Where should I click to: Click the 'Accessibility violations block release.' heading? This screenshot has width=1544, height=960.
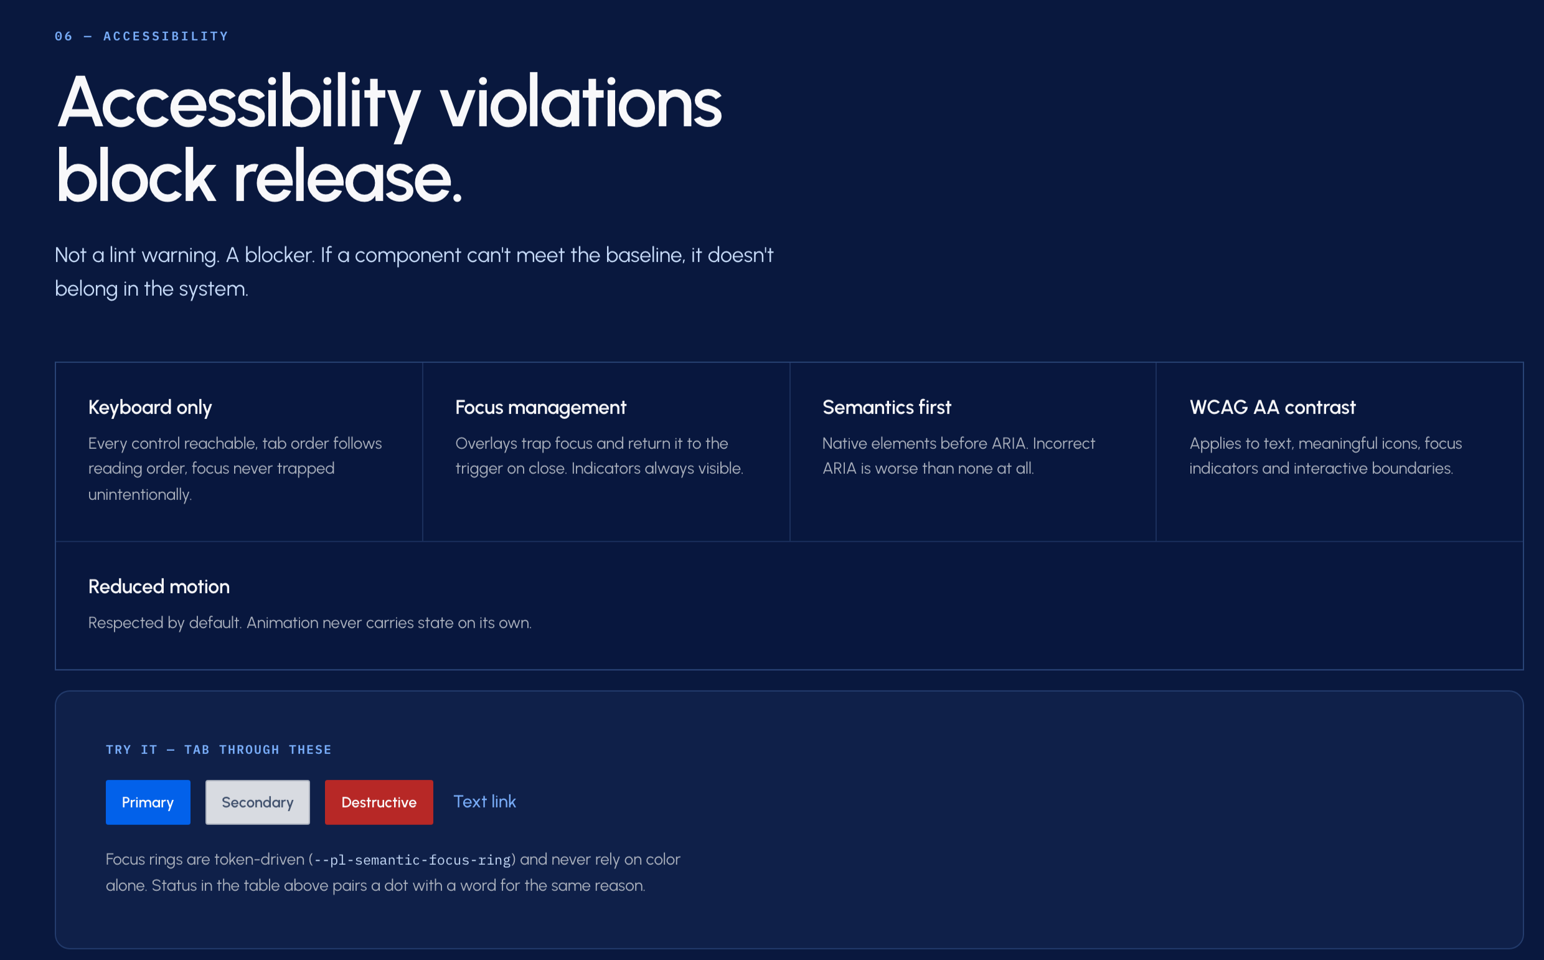pos(388,138)
